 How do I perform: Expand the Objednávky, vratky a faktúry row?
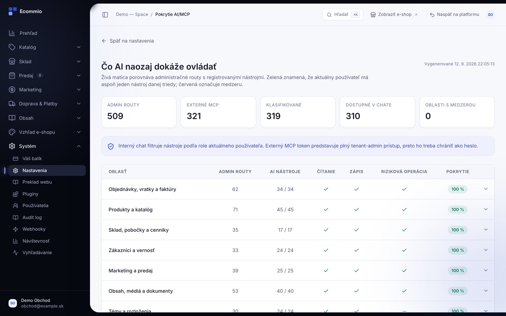point(486,189)
